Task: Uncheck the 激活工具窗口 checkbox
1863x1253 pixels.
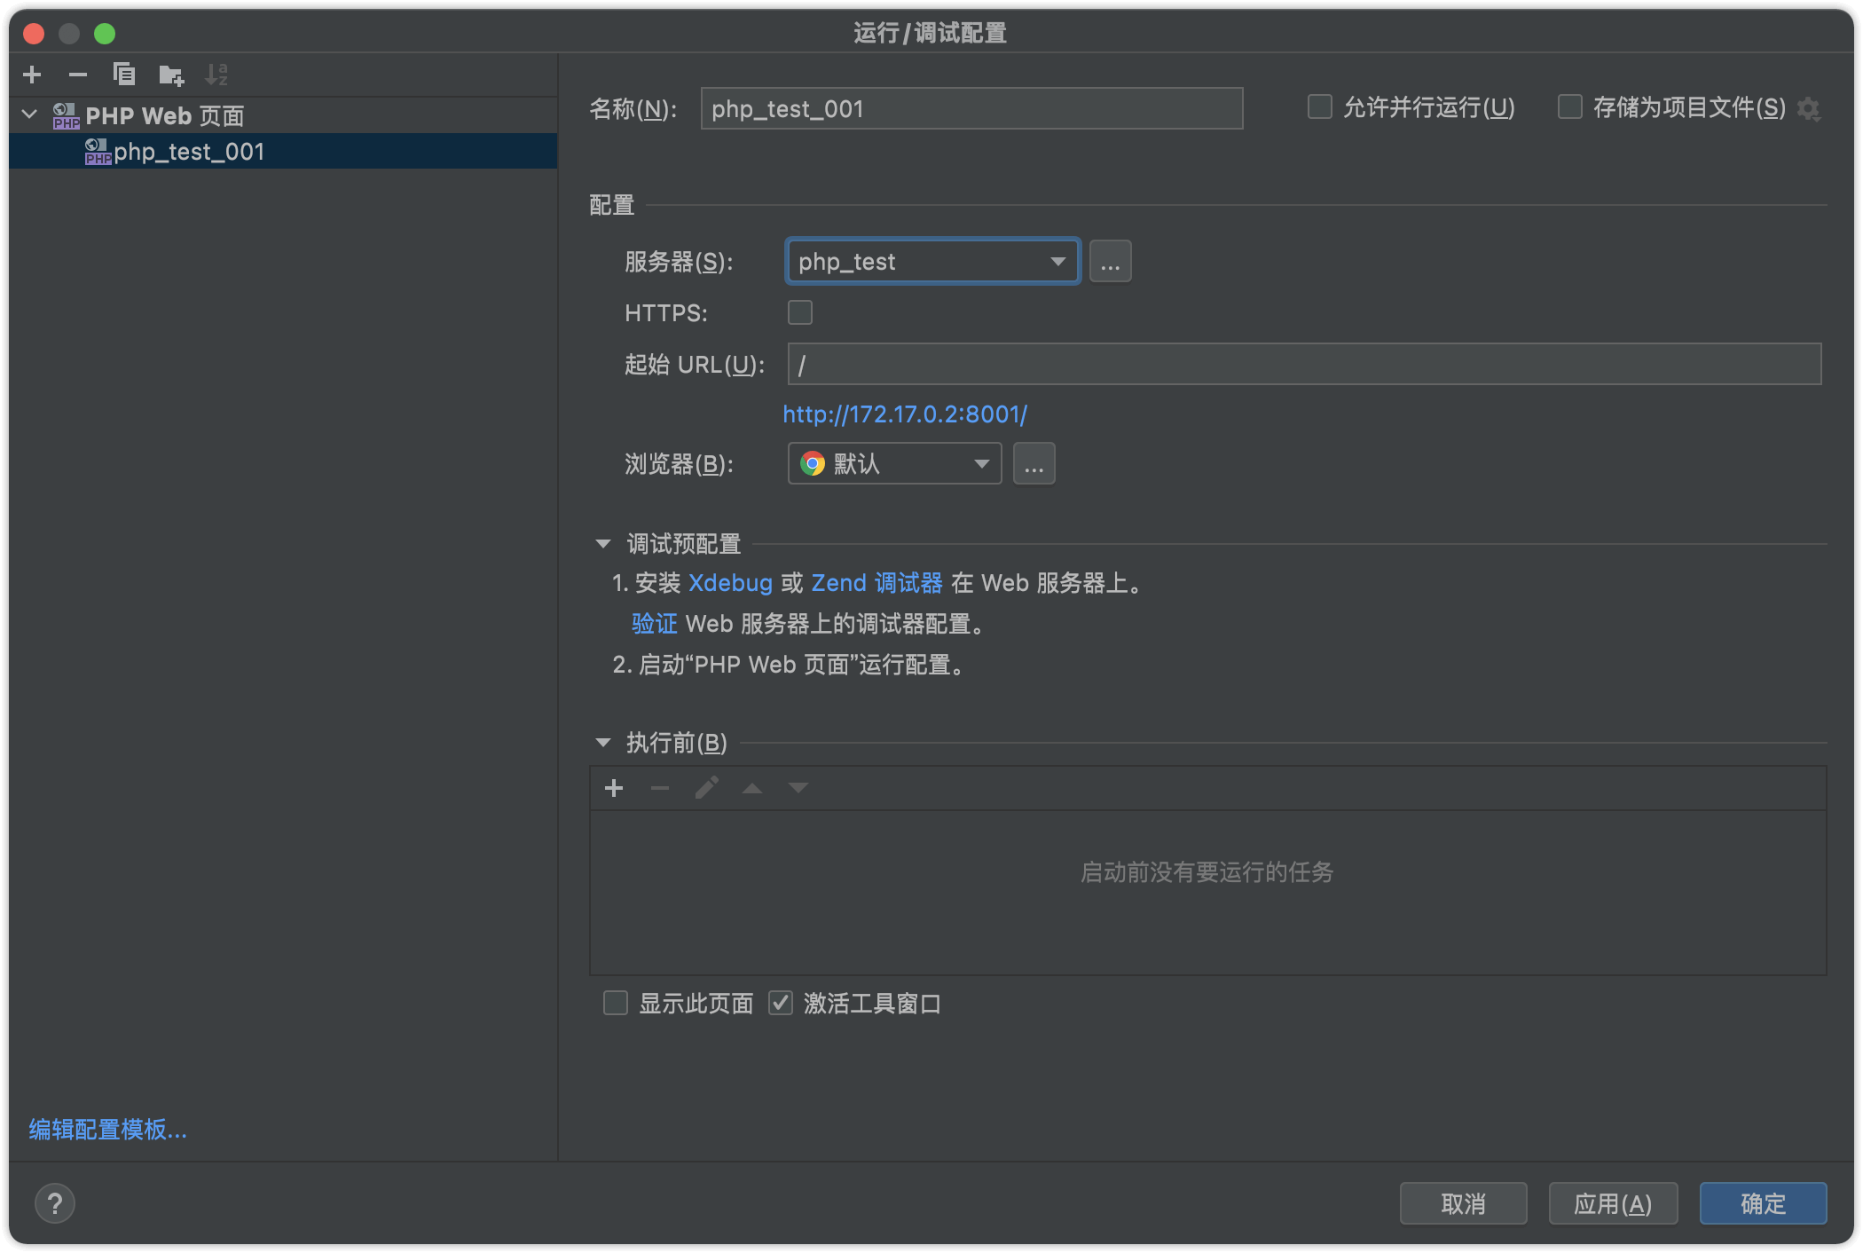Action: 781,1003
